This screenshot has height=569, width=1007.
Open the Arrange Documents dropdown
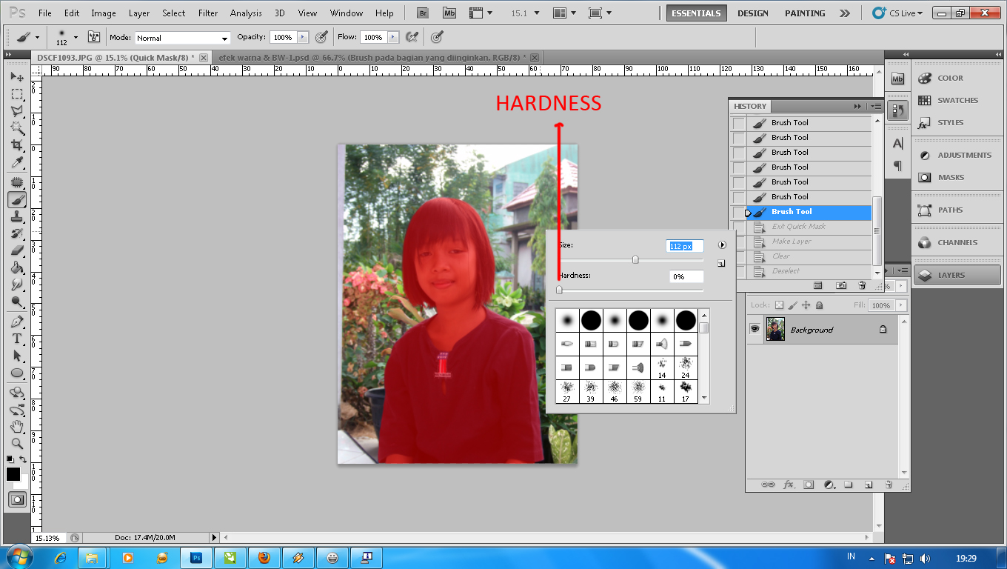point(563,13)
